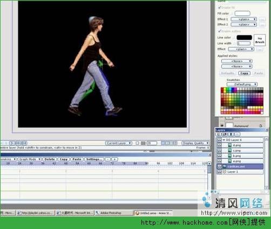Select the highlighted layer in the Layers panel
Screen dimensions: 271x229
click(241, 166)
